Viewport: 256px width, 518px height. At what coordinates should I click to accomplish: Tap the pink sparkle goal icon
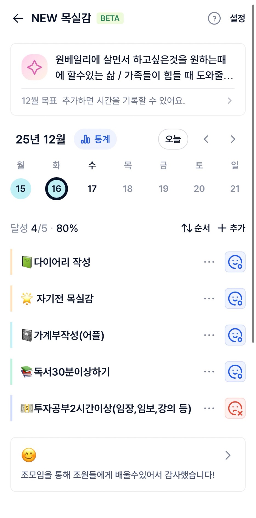tap(35, 67)
